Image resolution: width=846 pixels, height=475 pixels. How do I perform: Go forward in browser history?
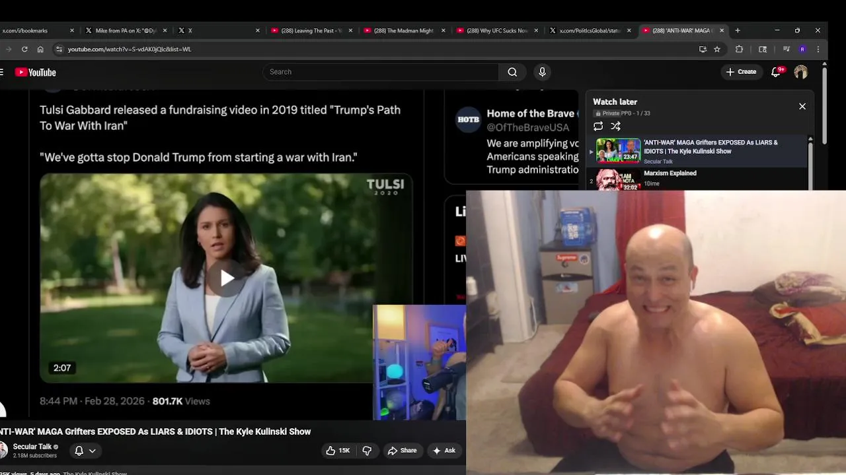click(9, 49)
